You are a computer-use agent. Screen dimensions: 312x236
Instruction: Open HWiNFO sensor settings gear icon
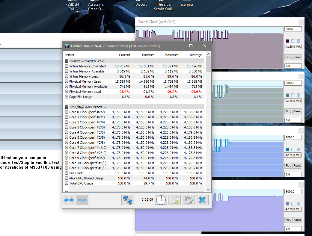[x=188, y=200]
